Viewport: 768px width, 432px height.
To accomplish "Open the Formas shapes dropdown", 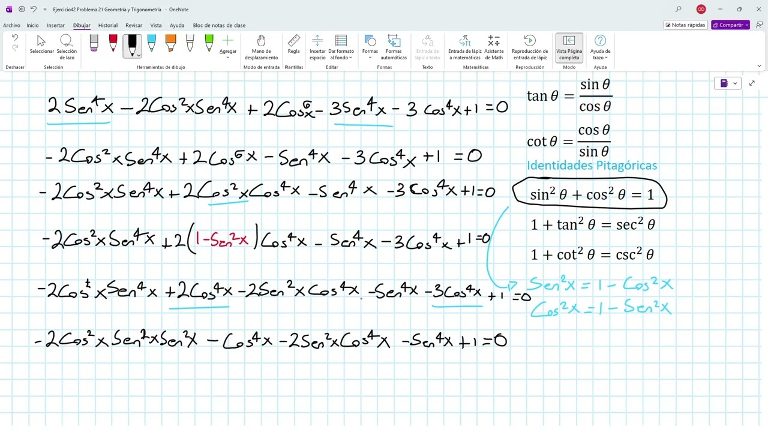I will click(x=370, y=47).
